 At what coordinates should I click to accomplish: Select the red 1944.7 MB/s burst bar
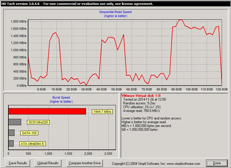pyautogui.click(x=47, y=111)
